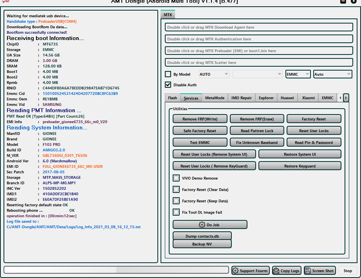Click EMI Info preloader_gionee6735 value

click(x=75, y=122)
